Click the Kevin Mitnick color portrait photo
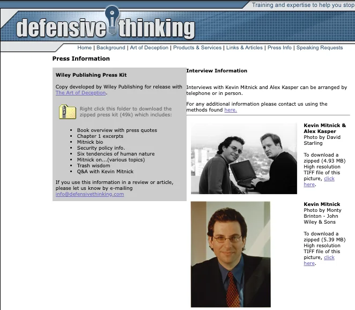This screenshot has width=355, height=310. pyautogui.click(x=231, y=254)
